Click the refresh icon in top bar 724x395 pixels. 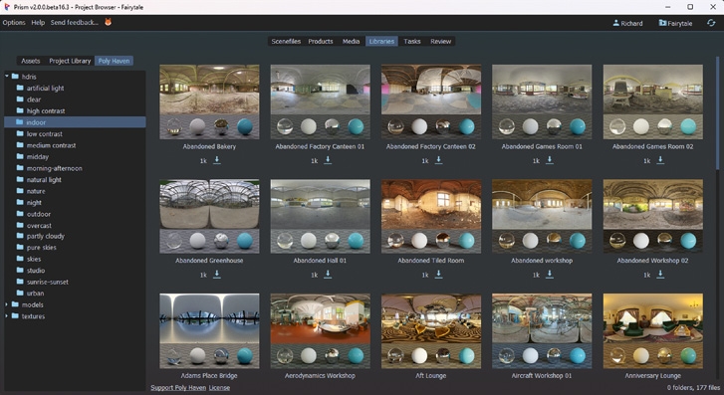coord(711,23)
